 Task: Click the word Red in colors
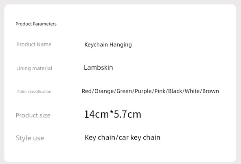87,91
